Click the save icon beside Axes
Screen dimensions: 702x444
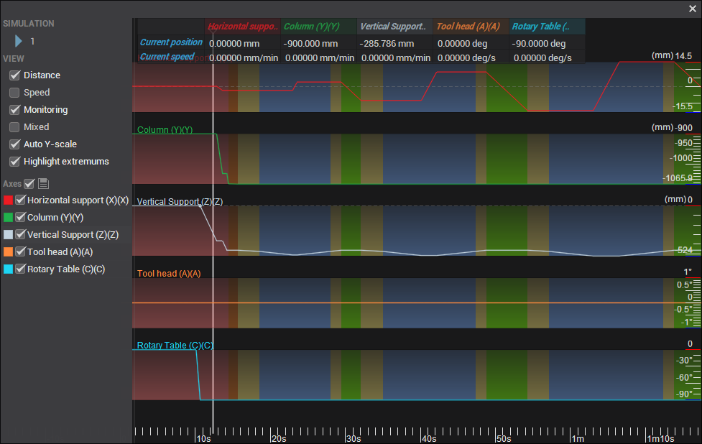click(43, 184)
